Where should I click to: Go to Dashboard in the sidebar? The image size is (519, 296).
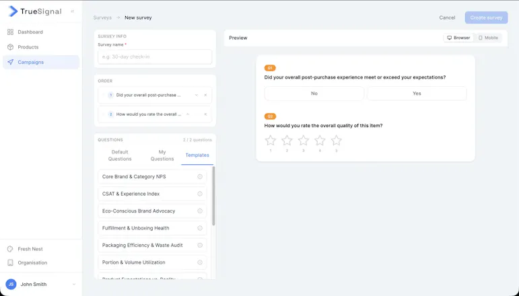(x=41, y=32)
